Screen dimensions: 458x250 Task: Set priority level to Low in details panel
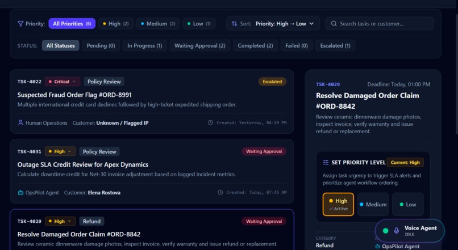pos(408,204)
